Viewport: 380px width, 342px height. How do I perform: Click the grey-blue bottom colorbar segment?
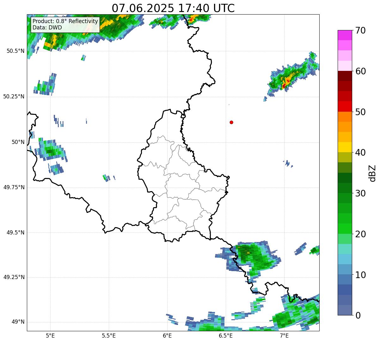[345, 310]
